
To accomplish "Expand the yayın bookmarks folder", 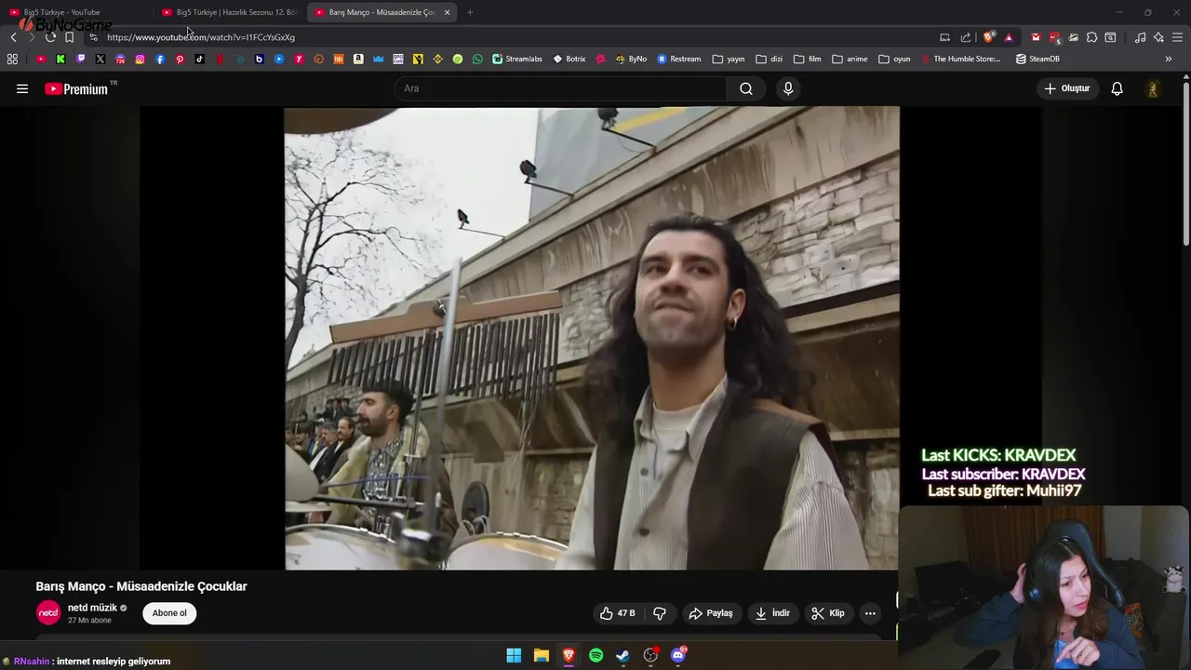I will pyautogui.click(x=729, y=59).
